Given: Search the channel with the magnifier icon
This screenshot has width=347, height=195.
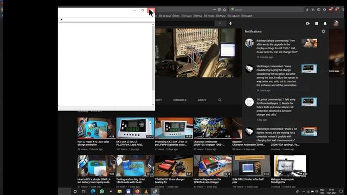Looking at the screenshot, I should click(x=220, y=100).
